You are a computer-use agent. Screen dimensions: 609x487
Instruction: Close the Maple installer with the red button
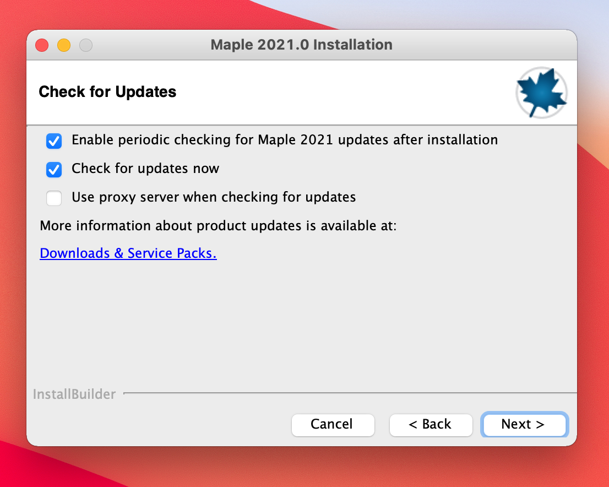42,45
